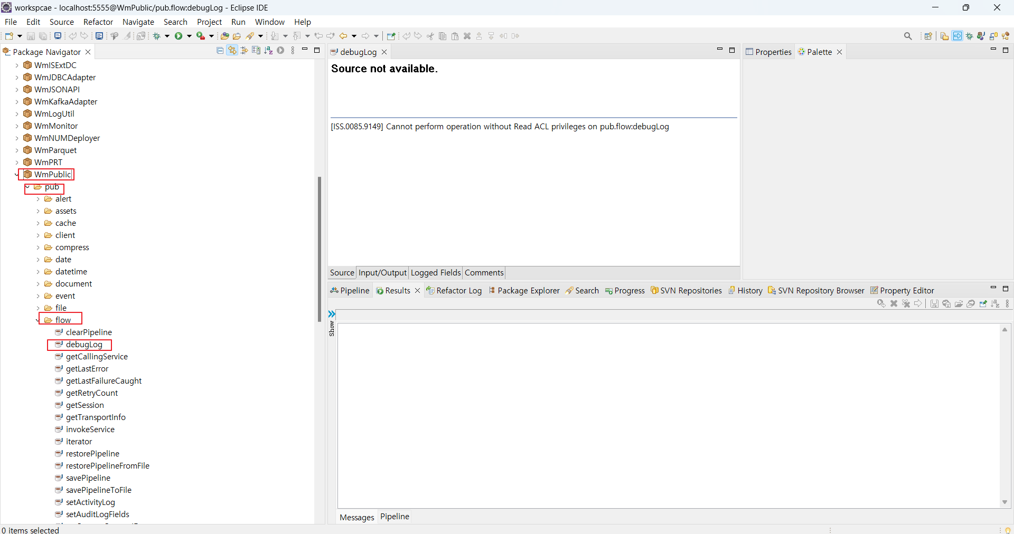Click the Java perspective icon
This screenshot has height=534, width=1014.
coord(981,36)
